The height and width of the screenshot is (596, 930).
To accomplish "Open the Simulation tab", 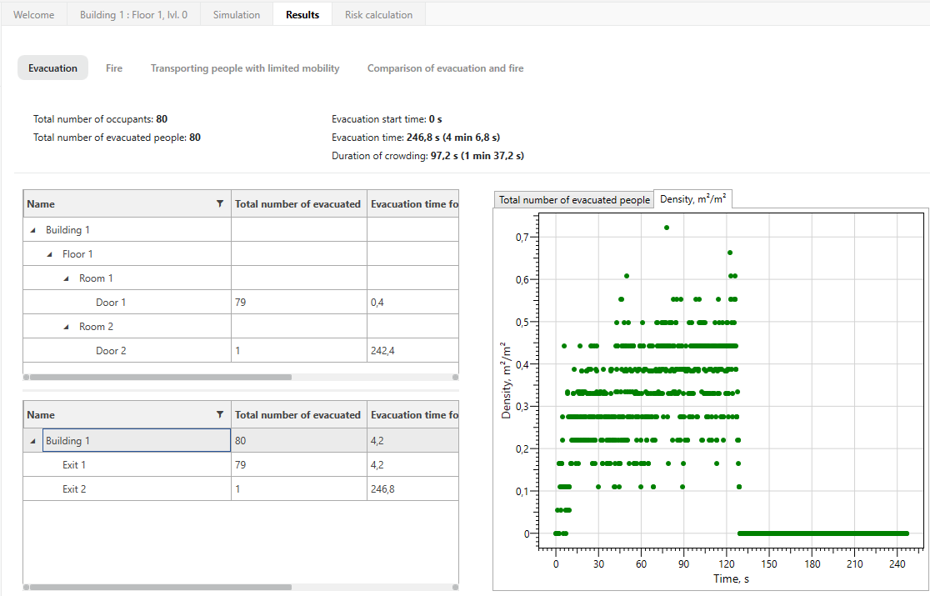I will point(237,15).
